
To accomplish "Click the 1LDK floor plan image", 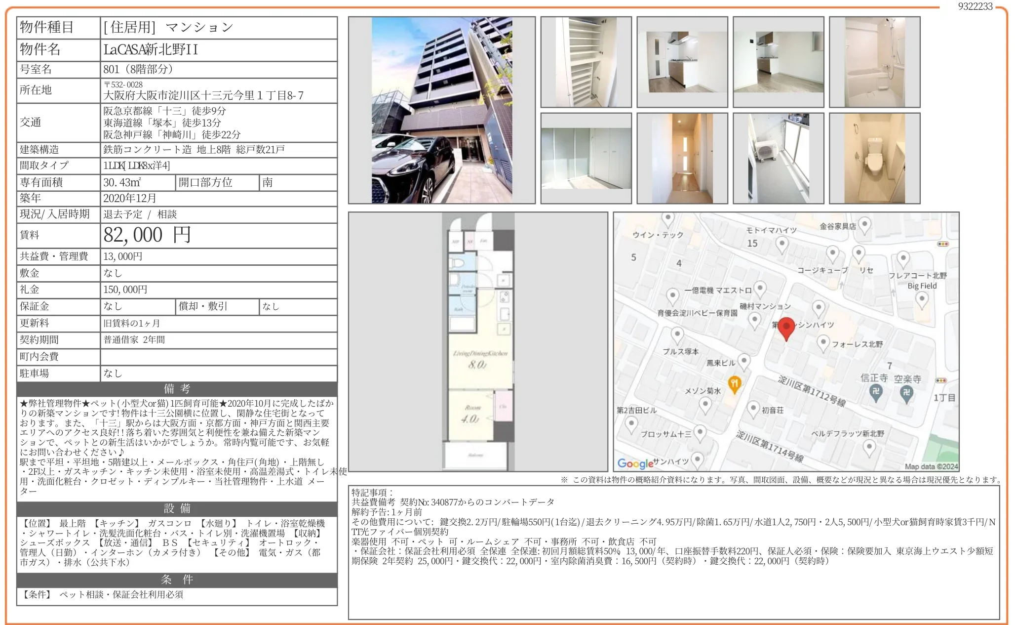I will tap(477, 341).
